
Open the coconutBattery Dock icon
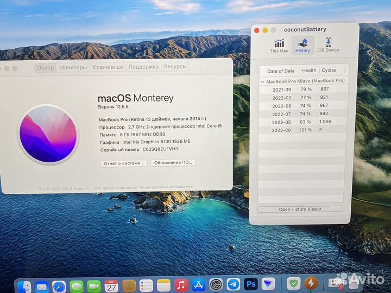[311, 283]
